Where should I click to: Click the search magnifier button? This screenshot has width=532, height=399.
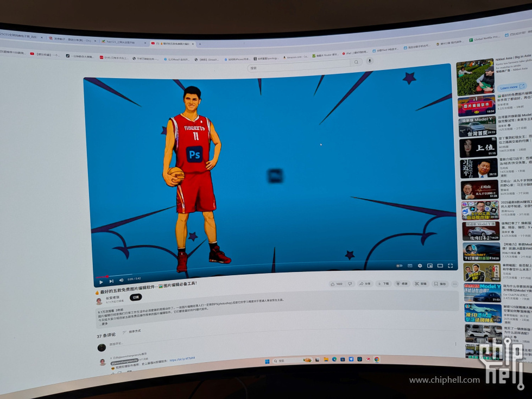tap(356, 62)
